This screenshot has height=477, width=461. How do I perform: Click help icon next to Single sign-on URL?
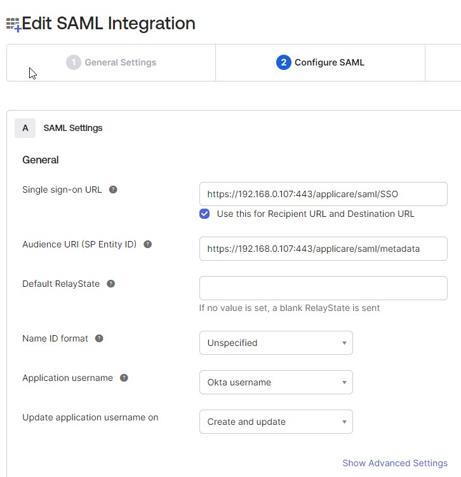click(x=113, y=190)
